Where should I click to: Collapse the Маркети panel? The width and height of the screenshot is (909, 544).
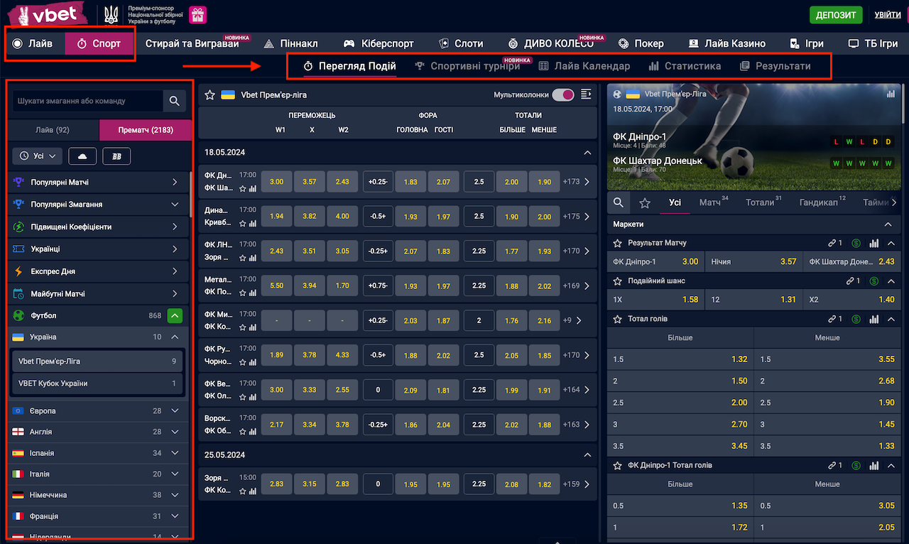(888, 224)
